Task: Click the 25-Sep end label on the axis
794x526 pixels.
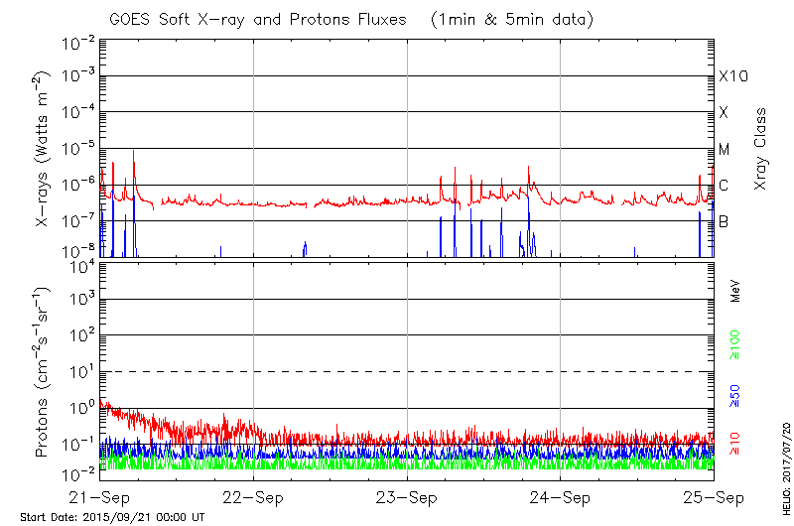Action: pyautogui.click(x=713, y=497)
